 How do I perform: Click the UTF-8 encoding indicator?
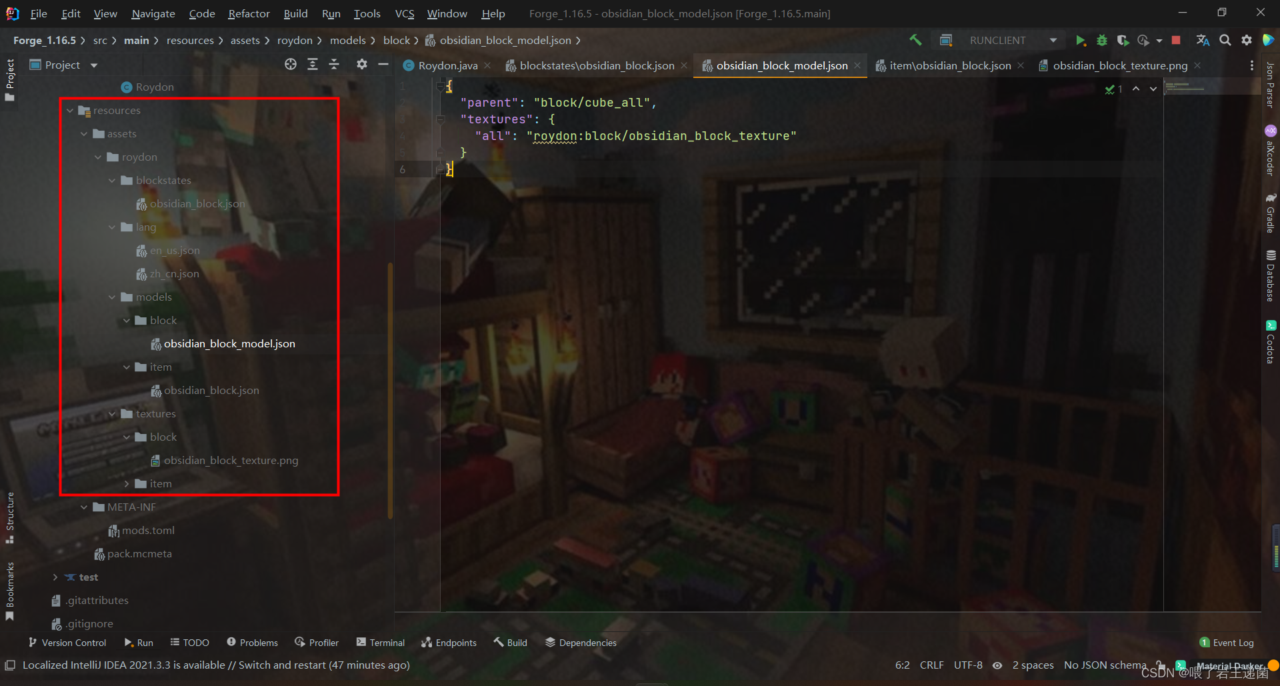pyautogui.click(x=968, y=665)
